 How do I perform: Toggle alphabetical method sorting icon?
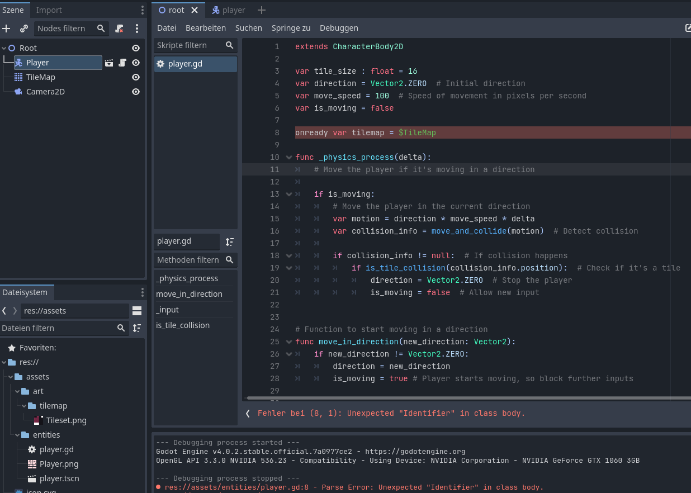tap(230, 241)
